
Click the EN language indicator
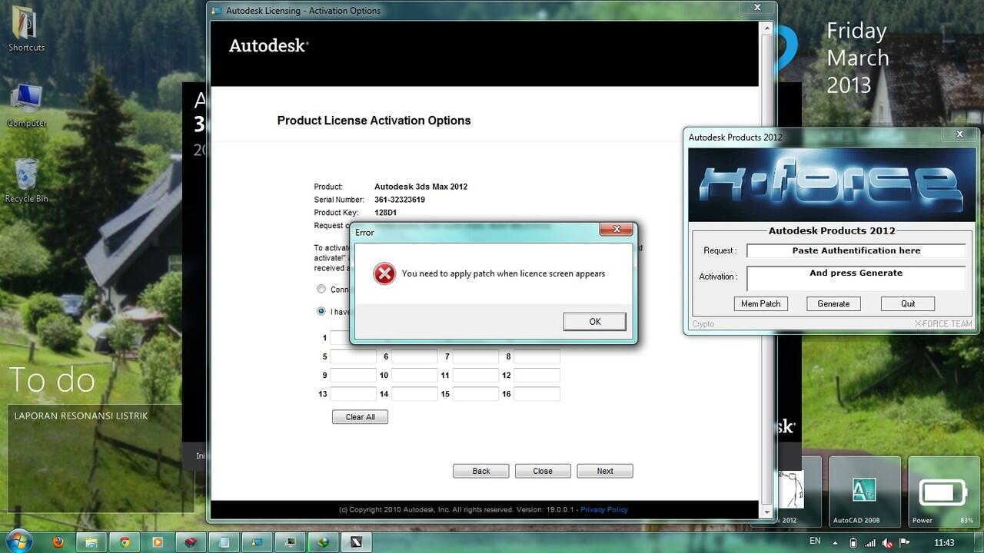[x=815, y=541]
